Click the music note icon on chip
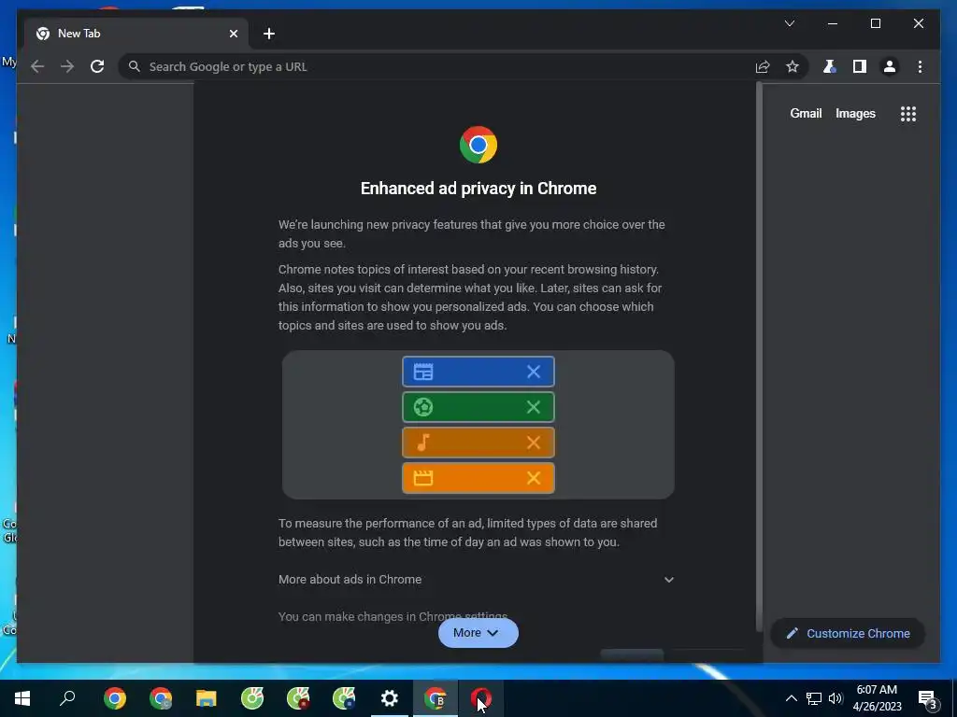 click(423, 443)
